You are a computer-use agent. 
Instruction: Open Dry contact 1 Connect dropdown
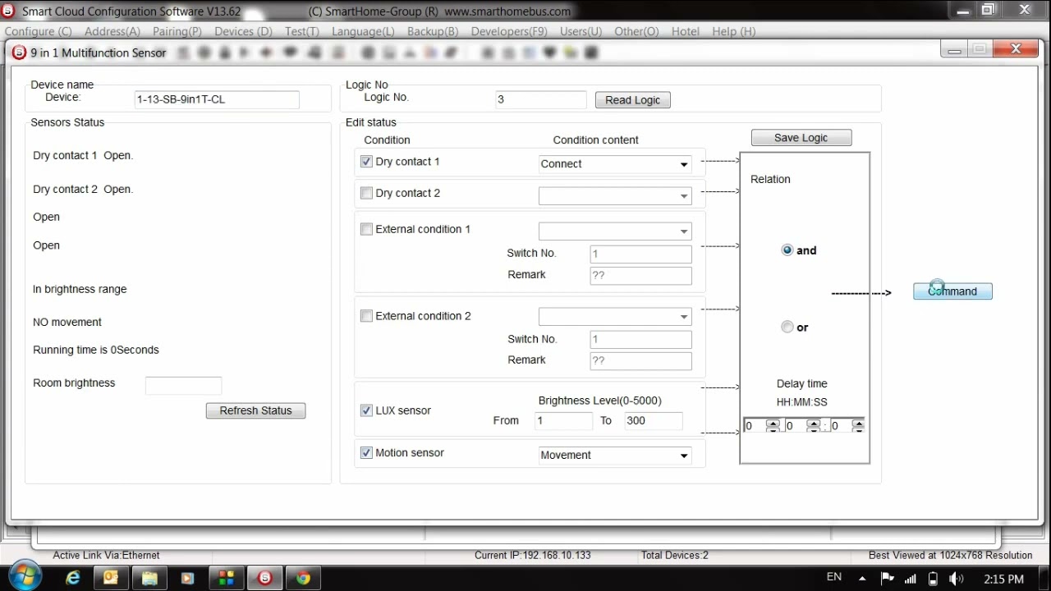coord(684,164)
